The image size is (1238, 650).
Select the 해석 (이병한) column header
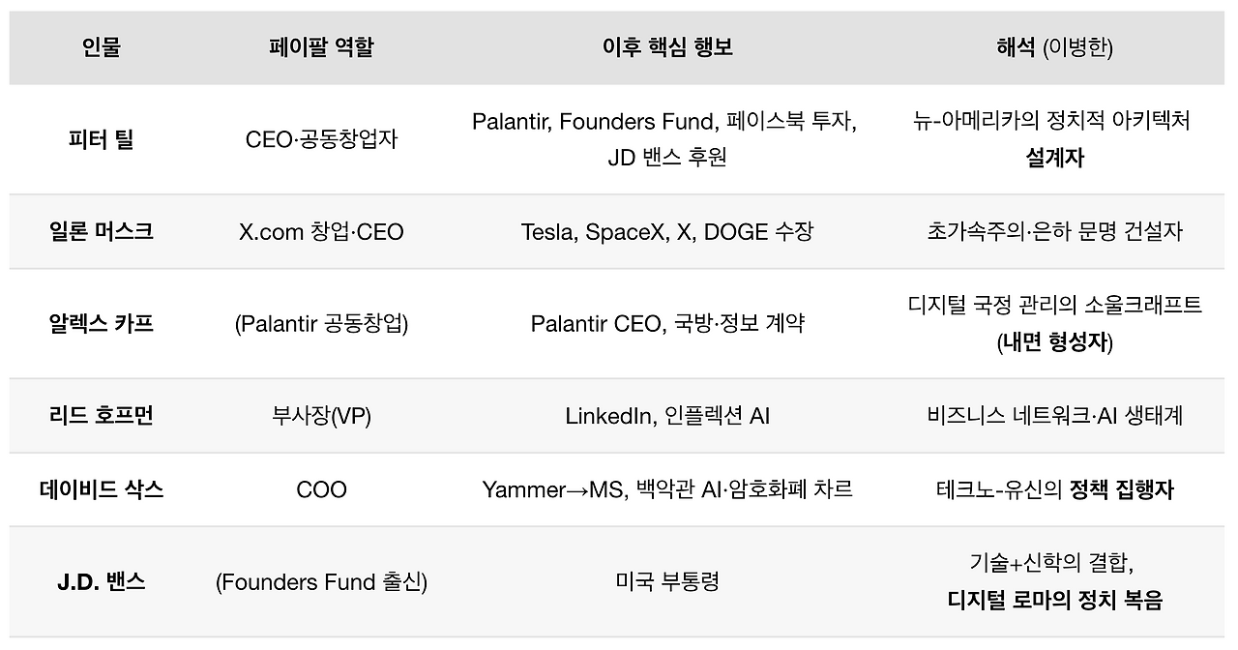tap(1054, 48)
